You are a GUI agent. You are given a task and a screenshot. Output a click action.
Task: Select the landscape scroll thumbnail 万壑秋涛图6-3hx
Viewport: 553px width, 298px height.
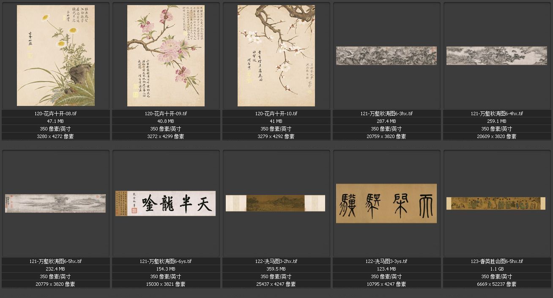pyautogui.click(x=386, y=56)
